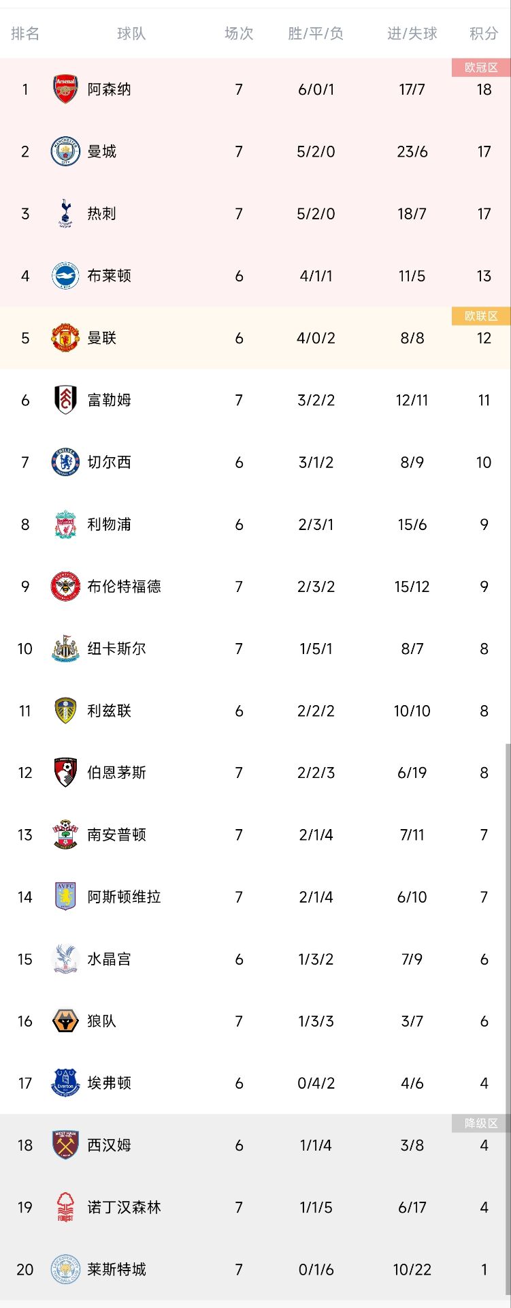
Task: Select the Manchester United crest
Action: click(x=65, y=338)
